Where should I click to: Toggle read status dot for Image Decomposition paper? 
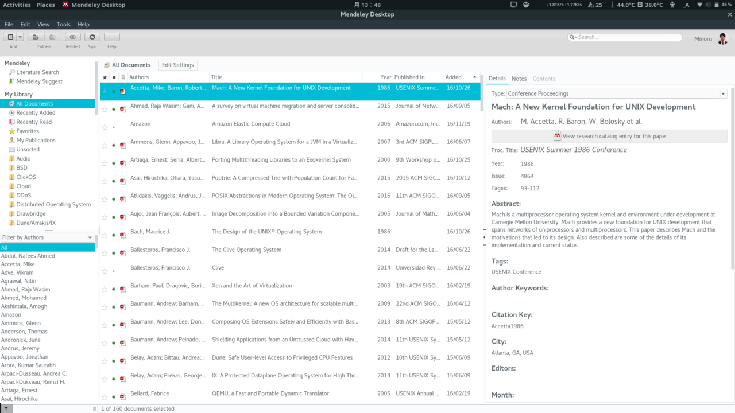coord(114,217)
